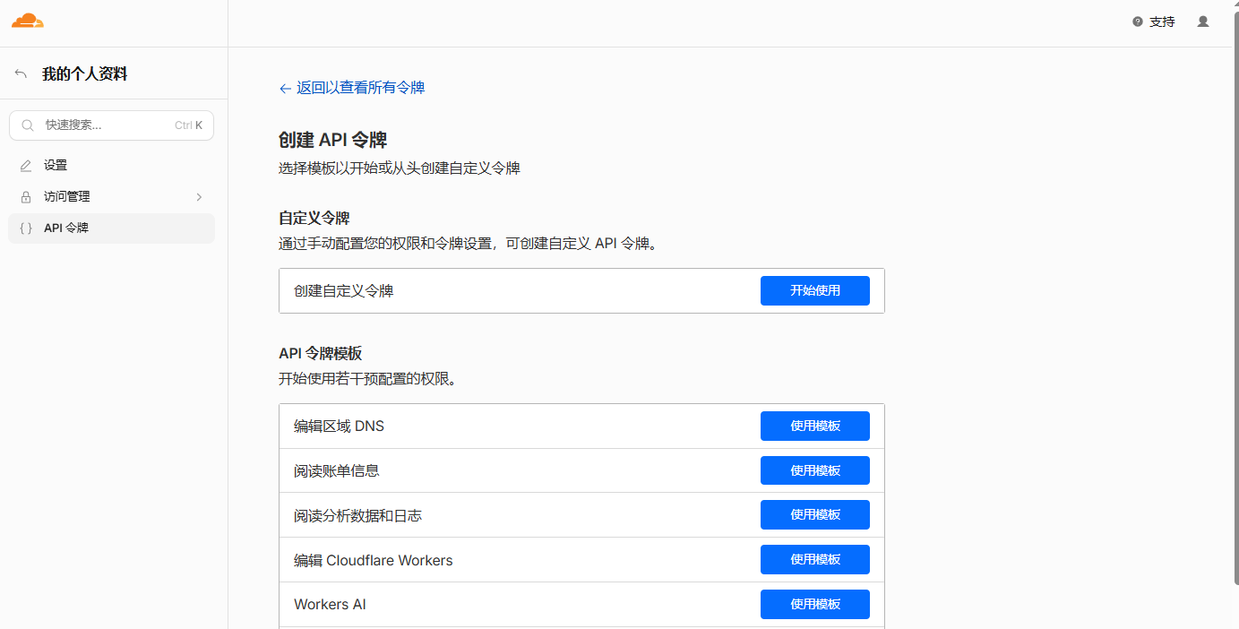Viewport: 1239px width, 629px height.
Task: Open the 访问管理 sidebar item
Action: point(111,197)
